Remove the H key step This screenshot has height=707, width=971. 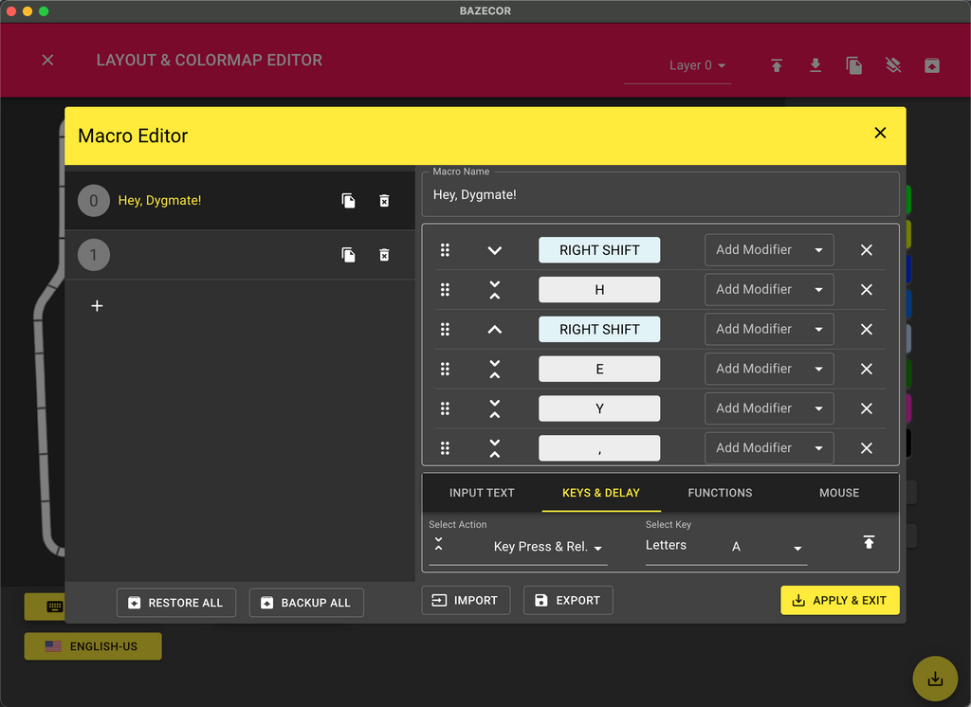pyautogui.click(x=866, y=290)
